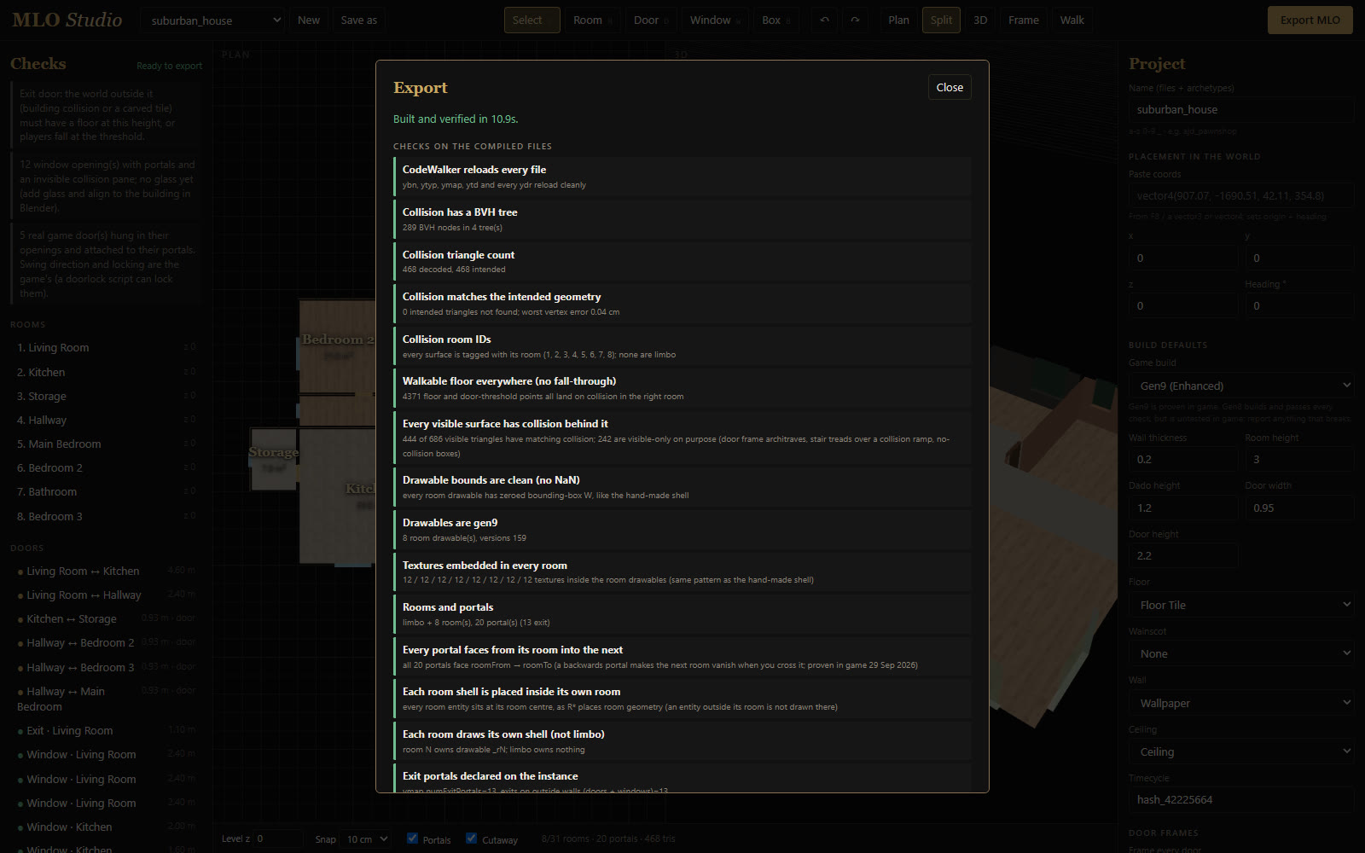Open the Wainscot dropdown showing None
The height and width of the screenshot is (853, 1365).
click(x=1241, y=653)
